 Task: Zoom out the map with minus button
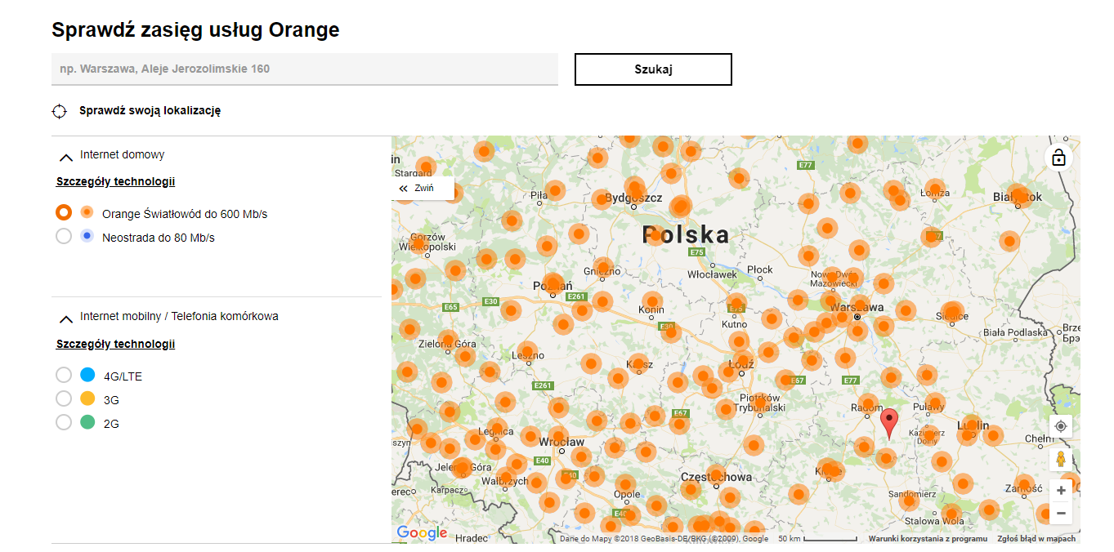tap(1060, 514)
